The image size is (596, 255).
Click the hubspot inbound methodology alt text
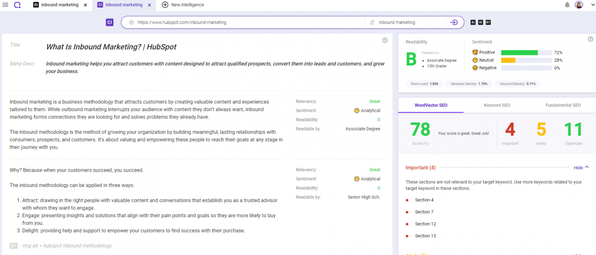[67, 246]
